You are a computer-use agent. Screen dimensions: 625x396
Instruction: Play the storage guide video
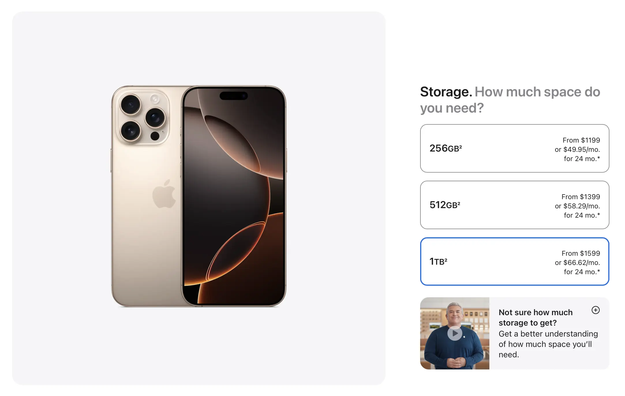tap(455, 333)
